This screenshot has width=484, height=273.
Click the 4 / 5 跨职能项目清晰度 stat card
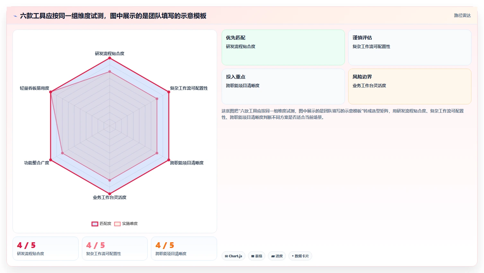pos(184,249)
